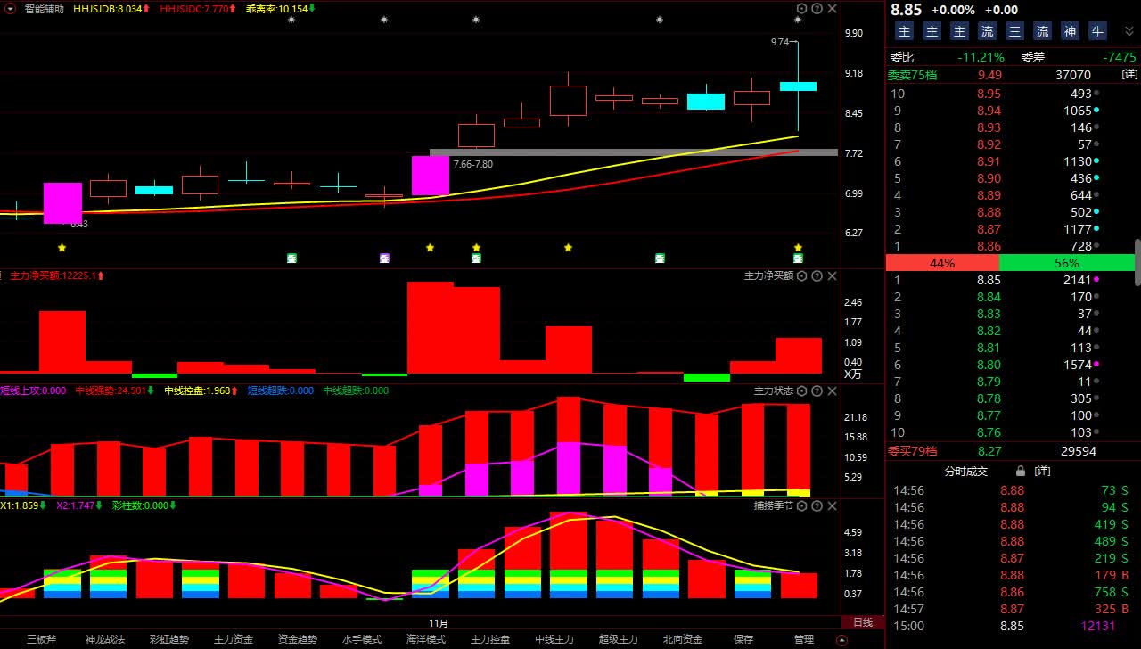The image size is (1141, 649).
Task: Switch to the 主力控盘 indicator tab
Action: [490, 639]
